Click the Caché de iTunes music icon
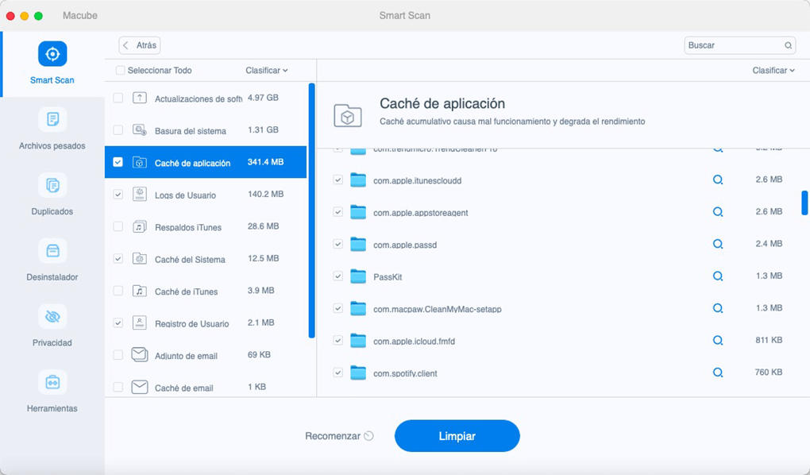810x475 pixels. [x=140, y=291]
